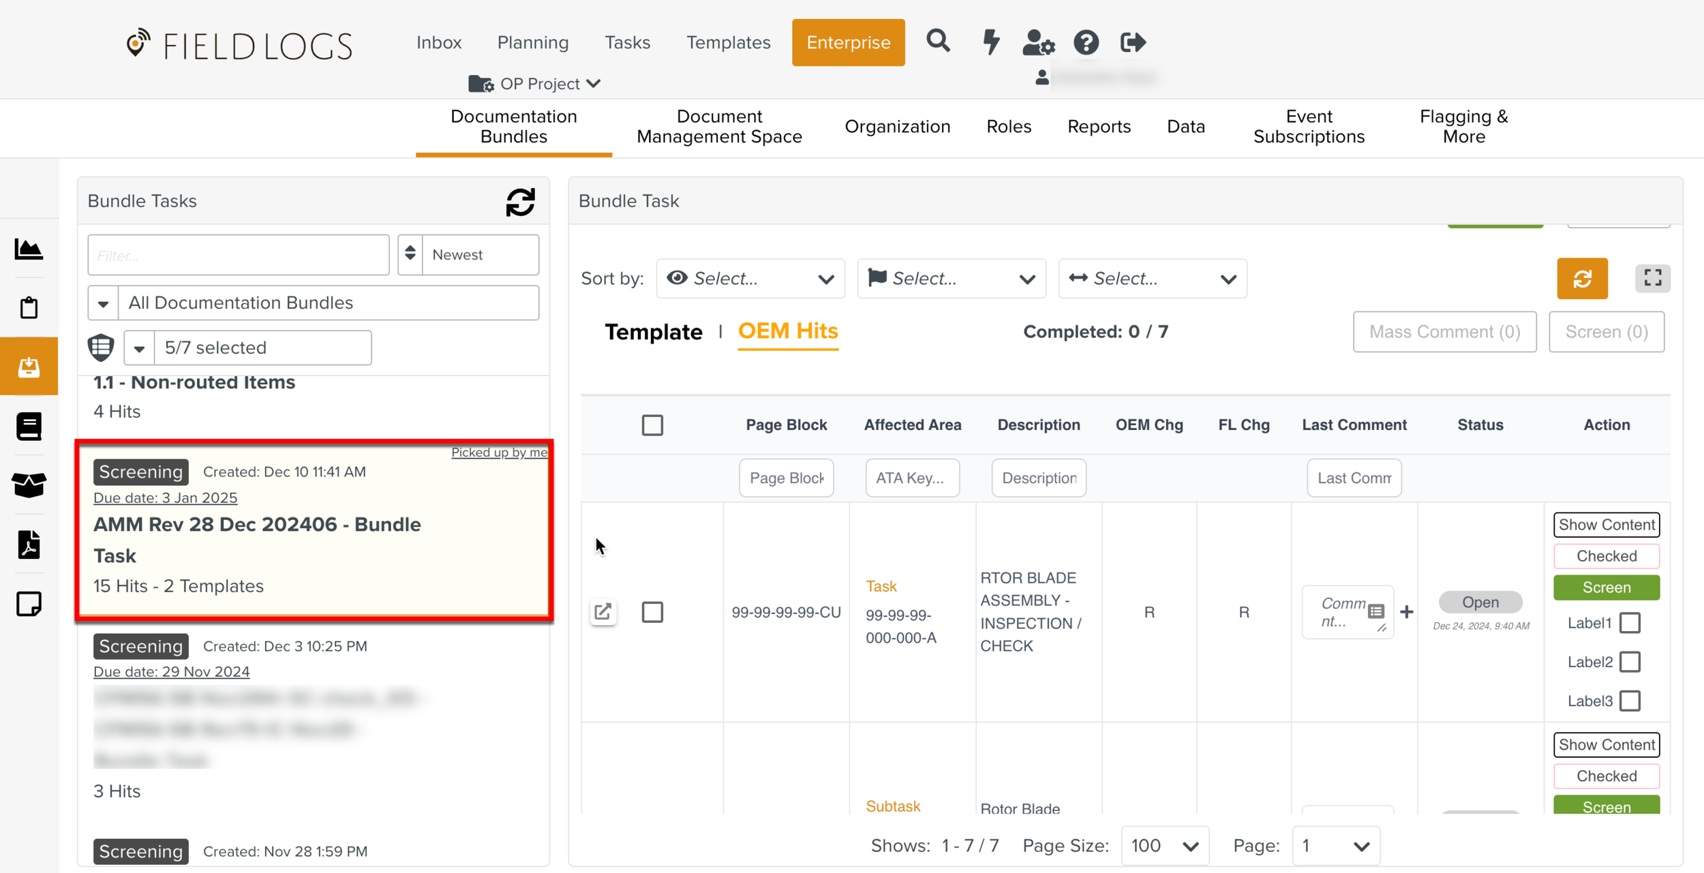Click the orange refresh button in Bundle Task
1704x873 pixels.
tap(1582, 278)
